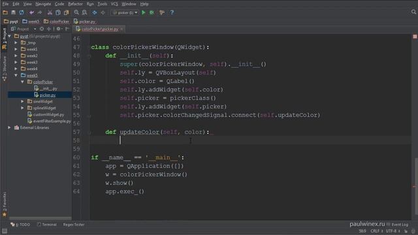
Task: Expand the week3 folder arrow
Action: click(16, 62)
